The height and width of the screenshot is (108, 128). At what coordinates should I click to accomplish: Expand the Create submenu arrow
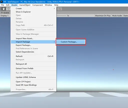54,8
